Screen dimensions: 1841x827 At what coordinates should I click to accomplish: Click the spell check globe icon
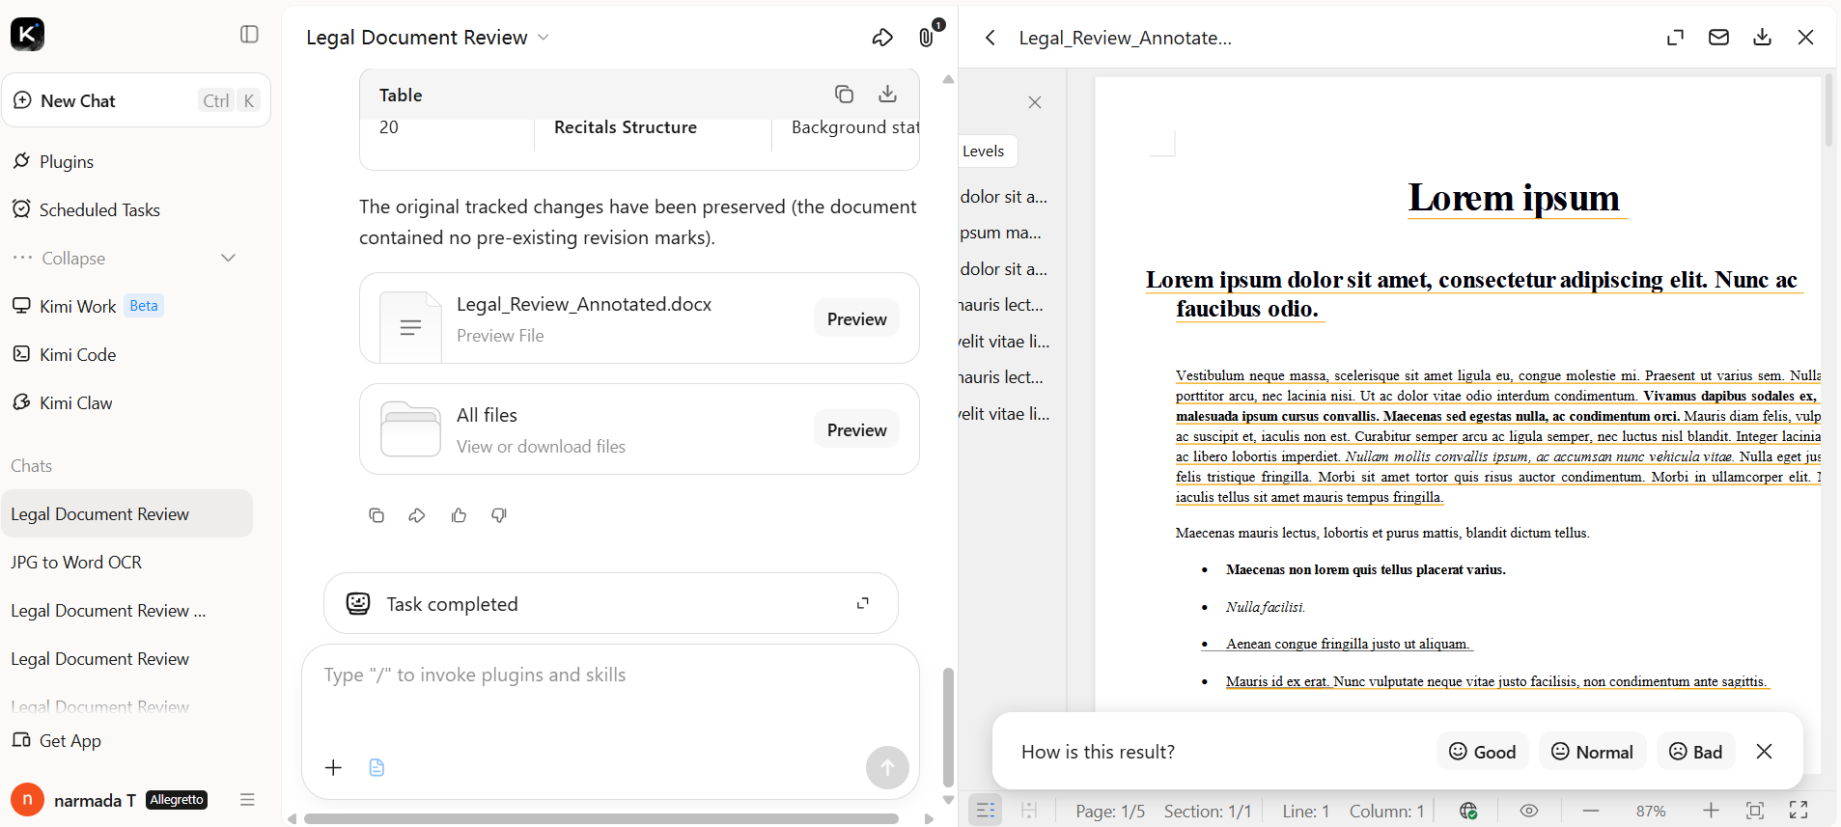[1468, 811]
